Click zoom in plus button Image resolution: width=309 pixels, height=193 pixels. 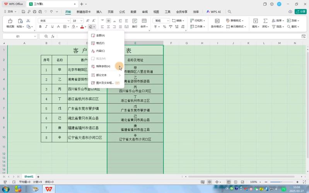click(297, 182)
